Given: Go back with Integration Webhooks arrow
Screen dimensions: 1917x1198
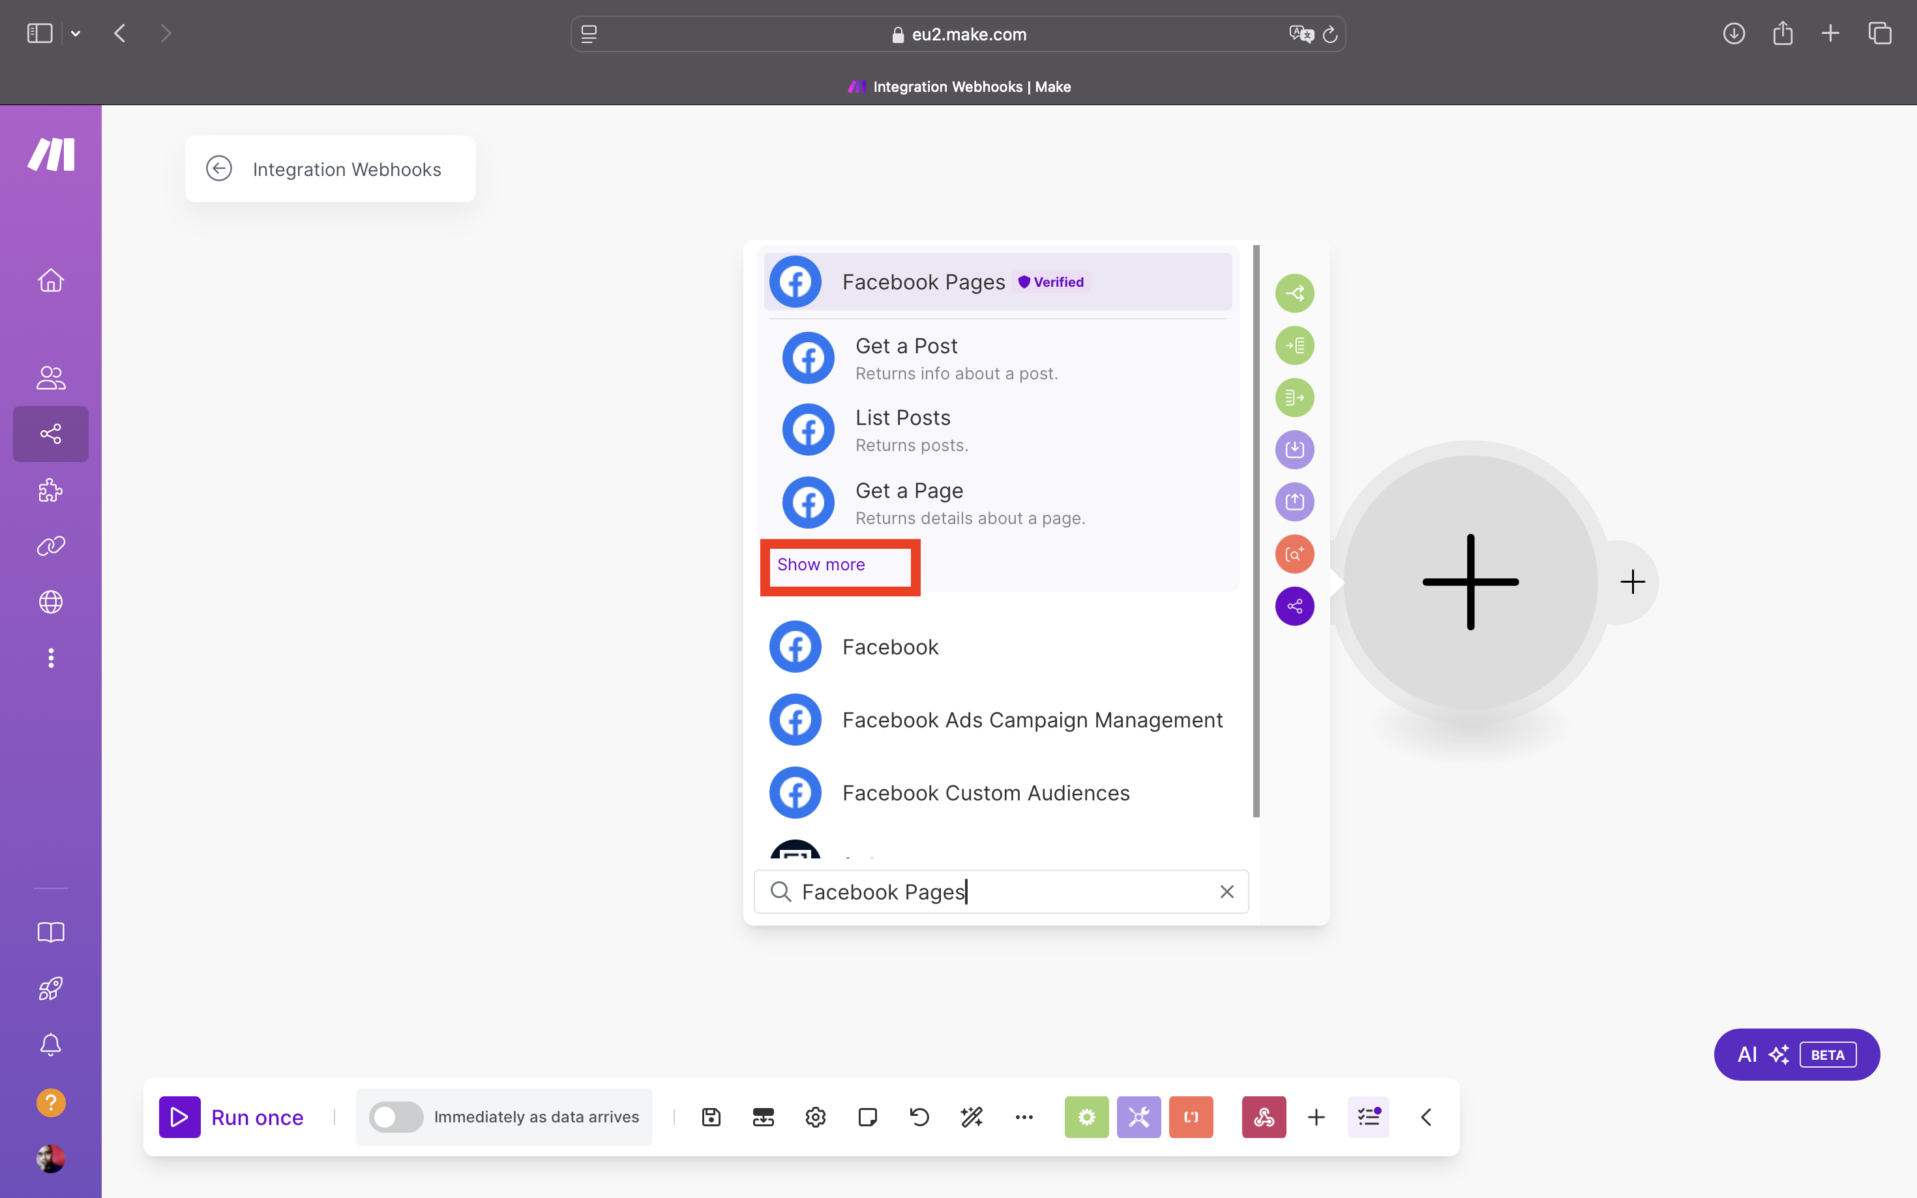Looking at the screenshot, I should [218, 169].
